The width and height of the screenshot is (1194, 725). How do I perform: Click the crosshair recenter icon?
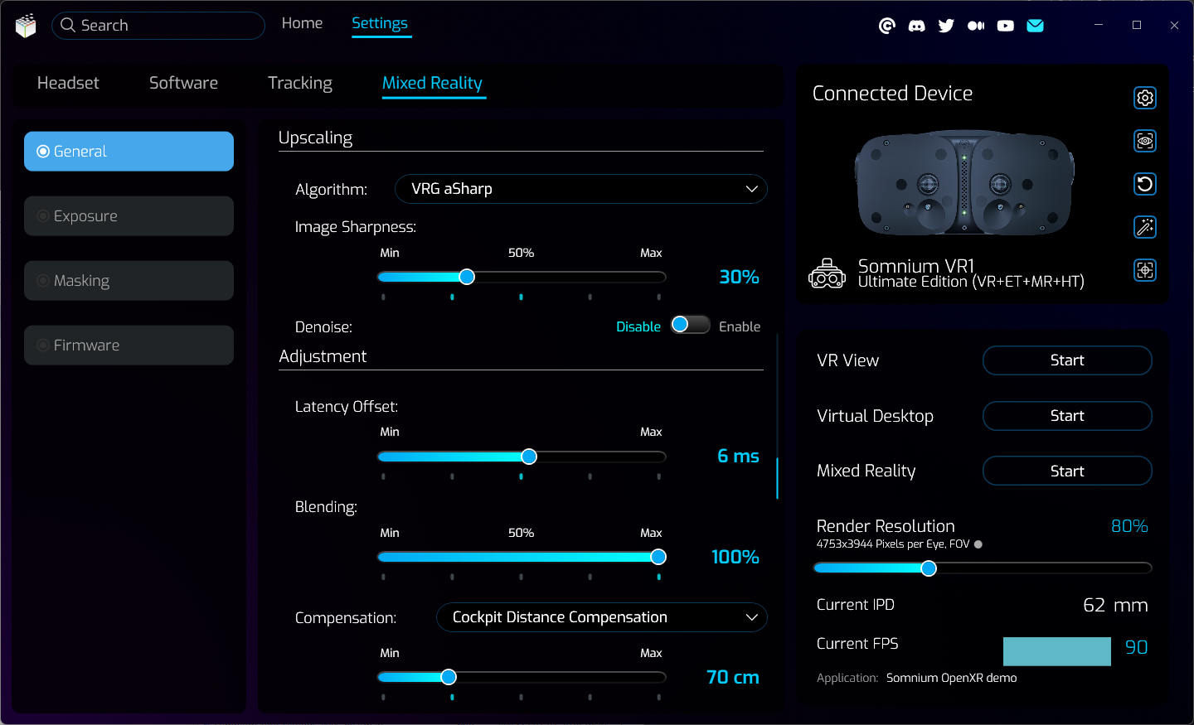coord(1144,270)
